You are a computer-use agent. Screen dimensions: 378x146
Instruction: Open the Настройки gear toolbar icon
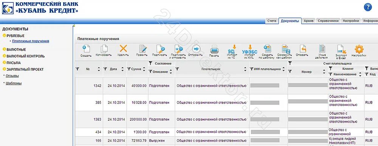[x=359, y=49]
